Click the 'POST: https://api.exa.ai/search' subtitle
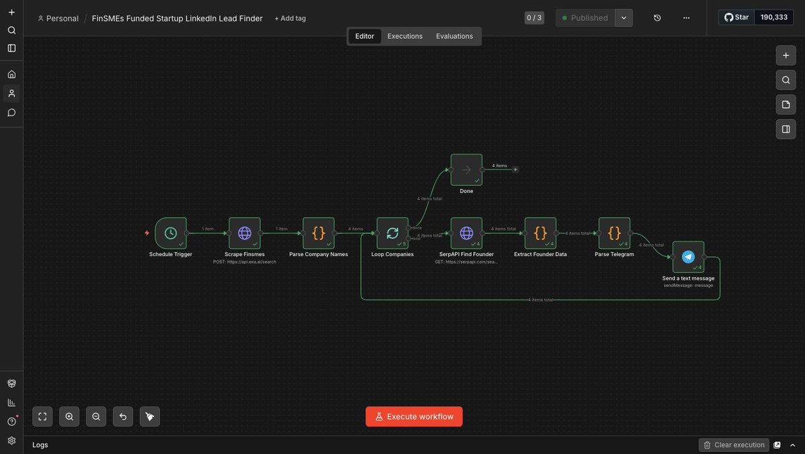 click(244, 262)
